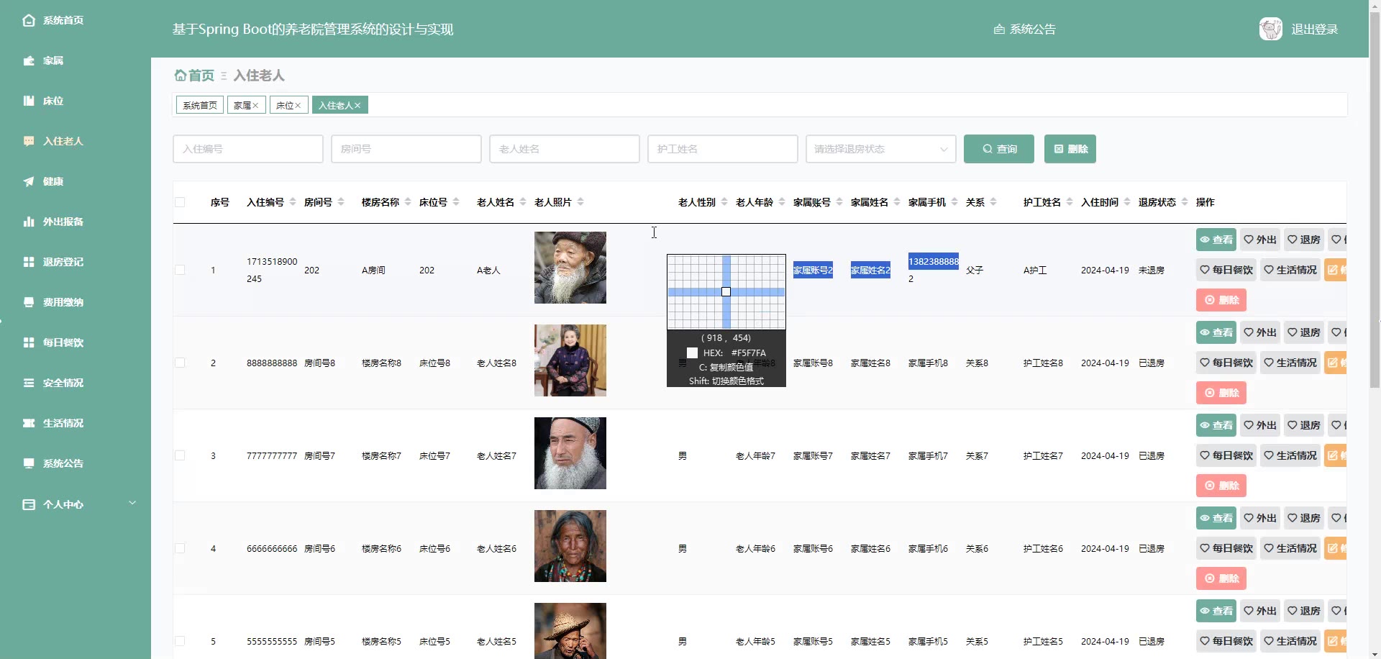Screen dimensions: 1381x659
Task: Sort by 床位号 column arrows
Action: coord(456,202)
